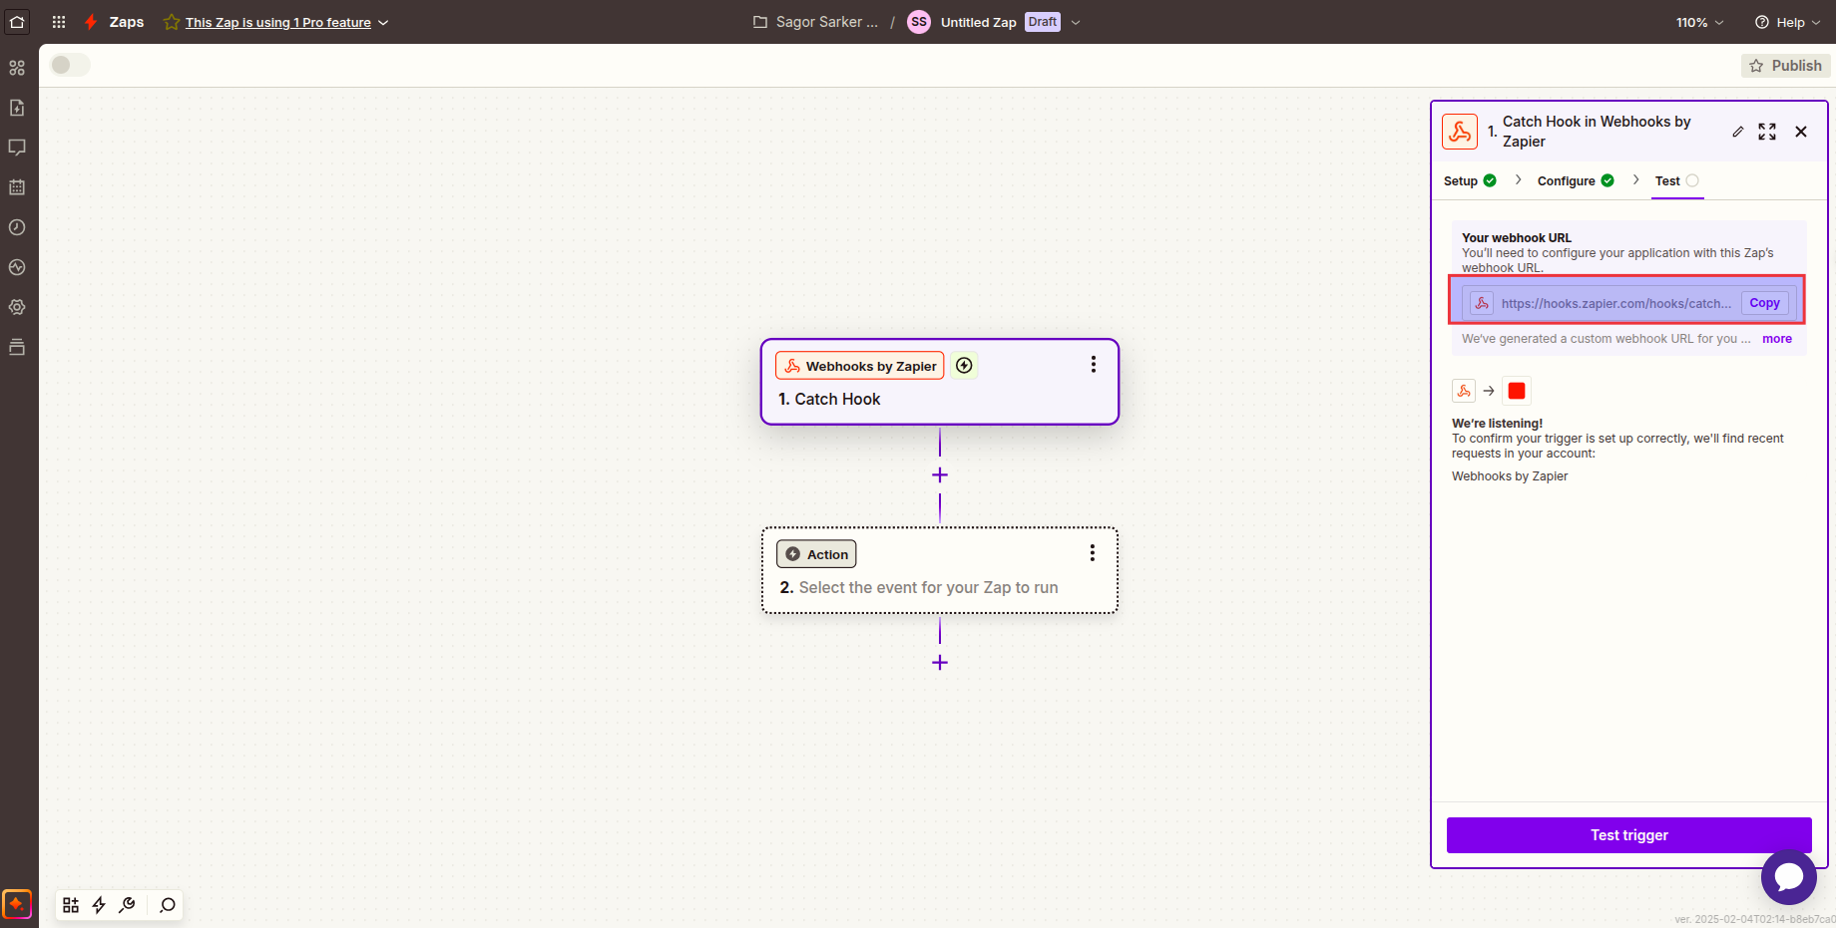
Task: Click the Untitled Zap title
Action: click(x=978, y=22)
